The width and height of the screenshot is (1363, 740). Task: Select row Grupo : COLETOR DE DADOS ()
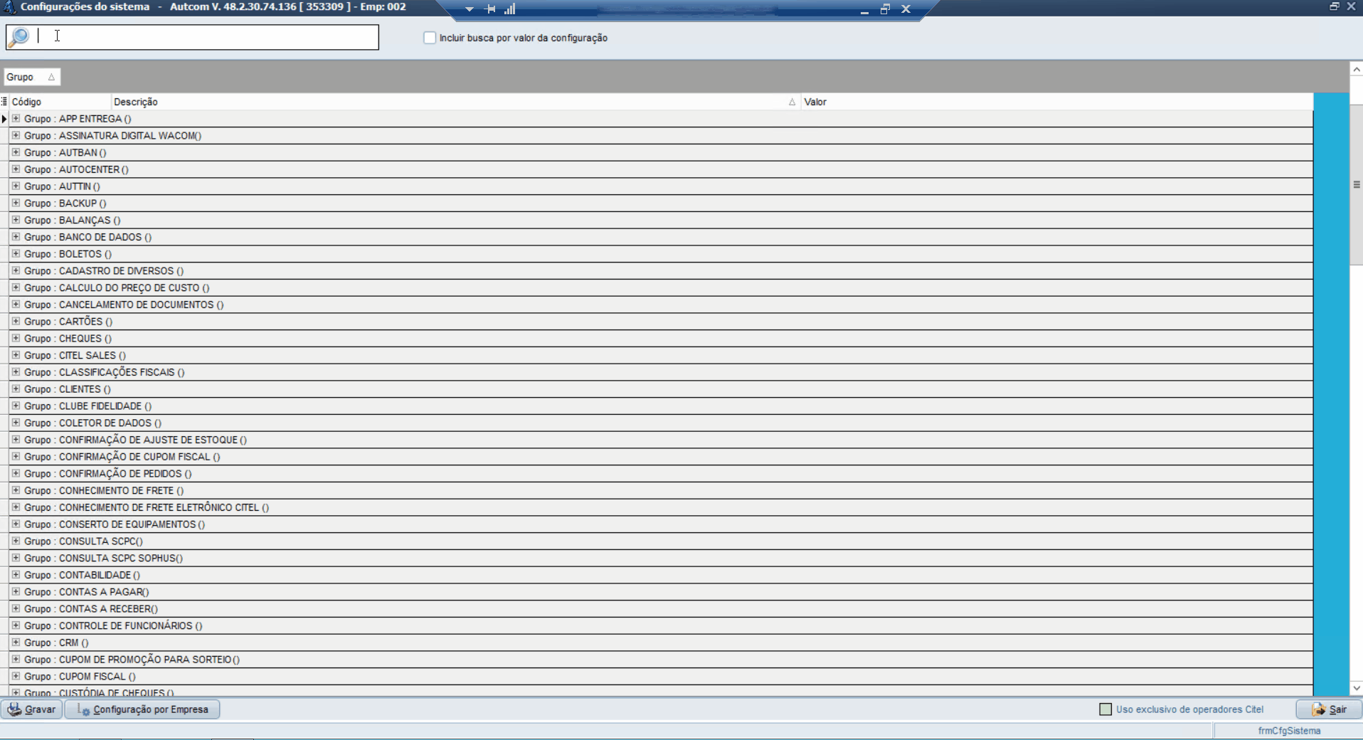point(662,423)
